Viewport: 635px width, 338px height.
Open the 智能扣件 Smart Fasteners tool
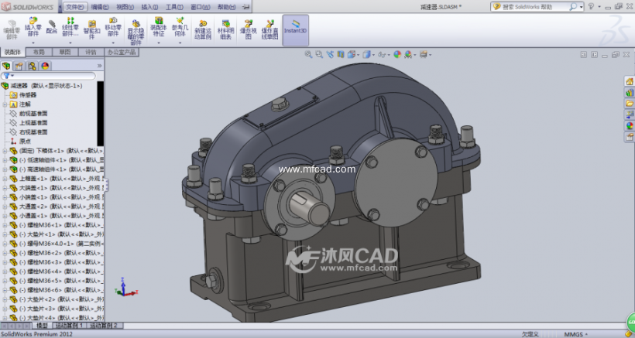pos(92,29)
